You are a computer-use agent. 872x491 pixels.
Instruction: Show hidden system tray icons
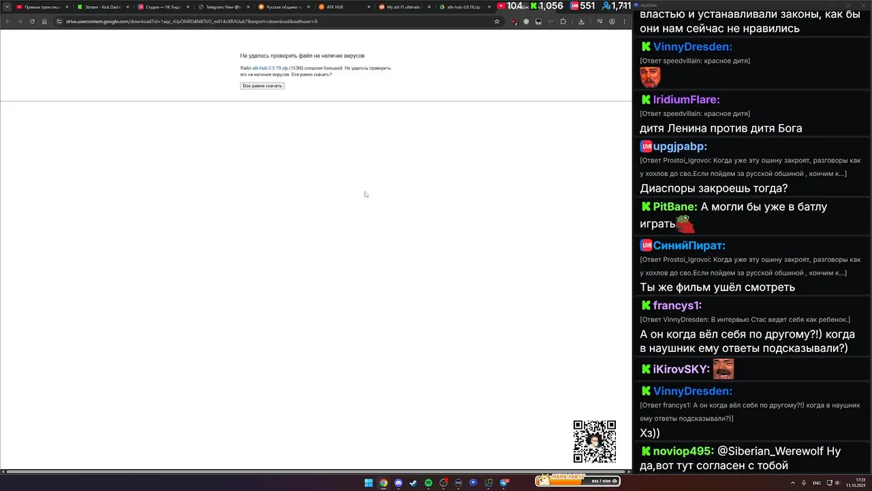(x=792, y=483)
